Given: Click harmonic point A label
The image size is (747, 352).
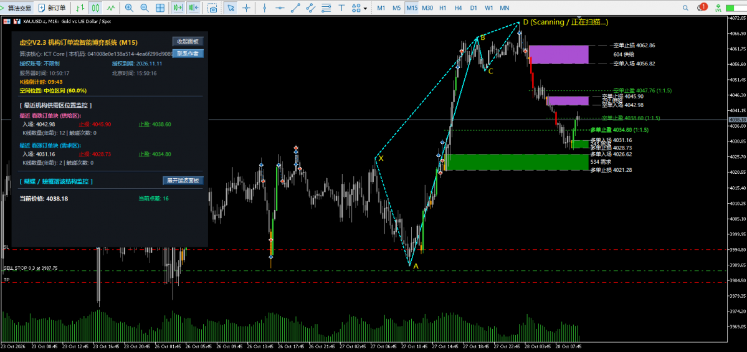Looking at the screenshot, I should tap(416, 266).
